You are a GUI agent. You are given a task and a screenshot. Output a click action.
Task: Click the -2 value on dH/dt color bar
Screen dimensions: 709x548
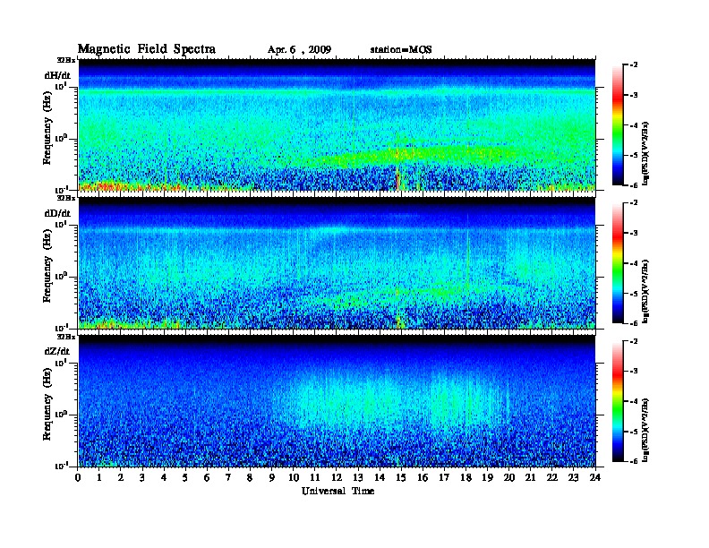pos(634,65)
